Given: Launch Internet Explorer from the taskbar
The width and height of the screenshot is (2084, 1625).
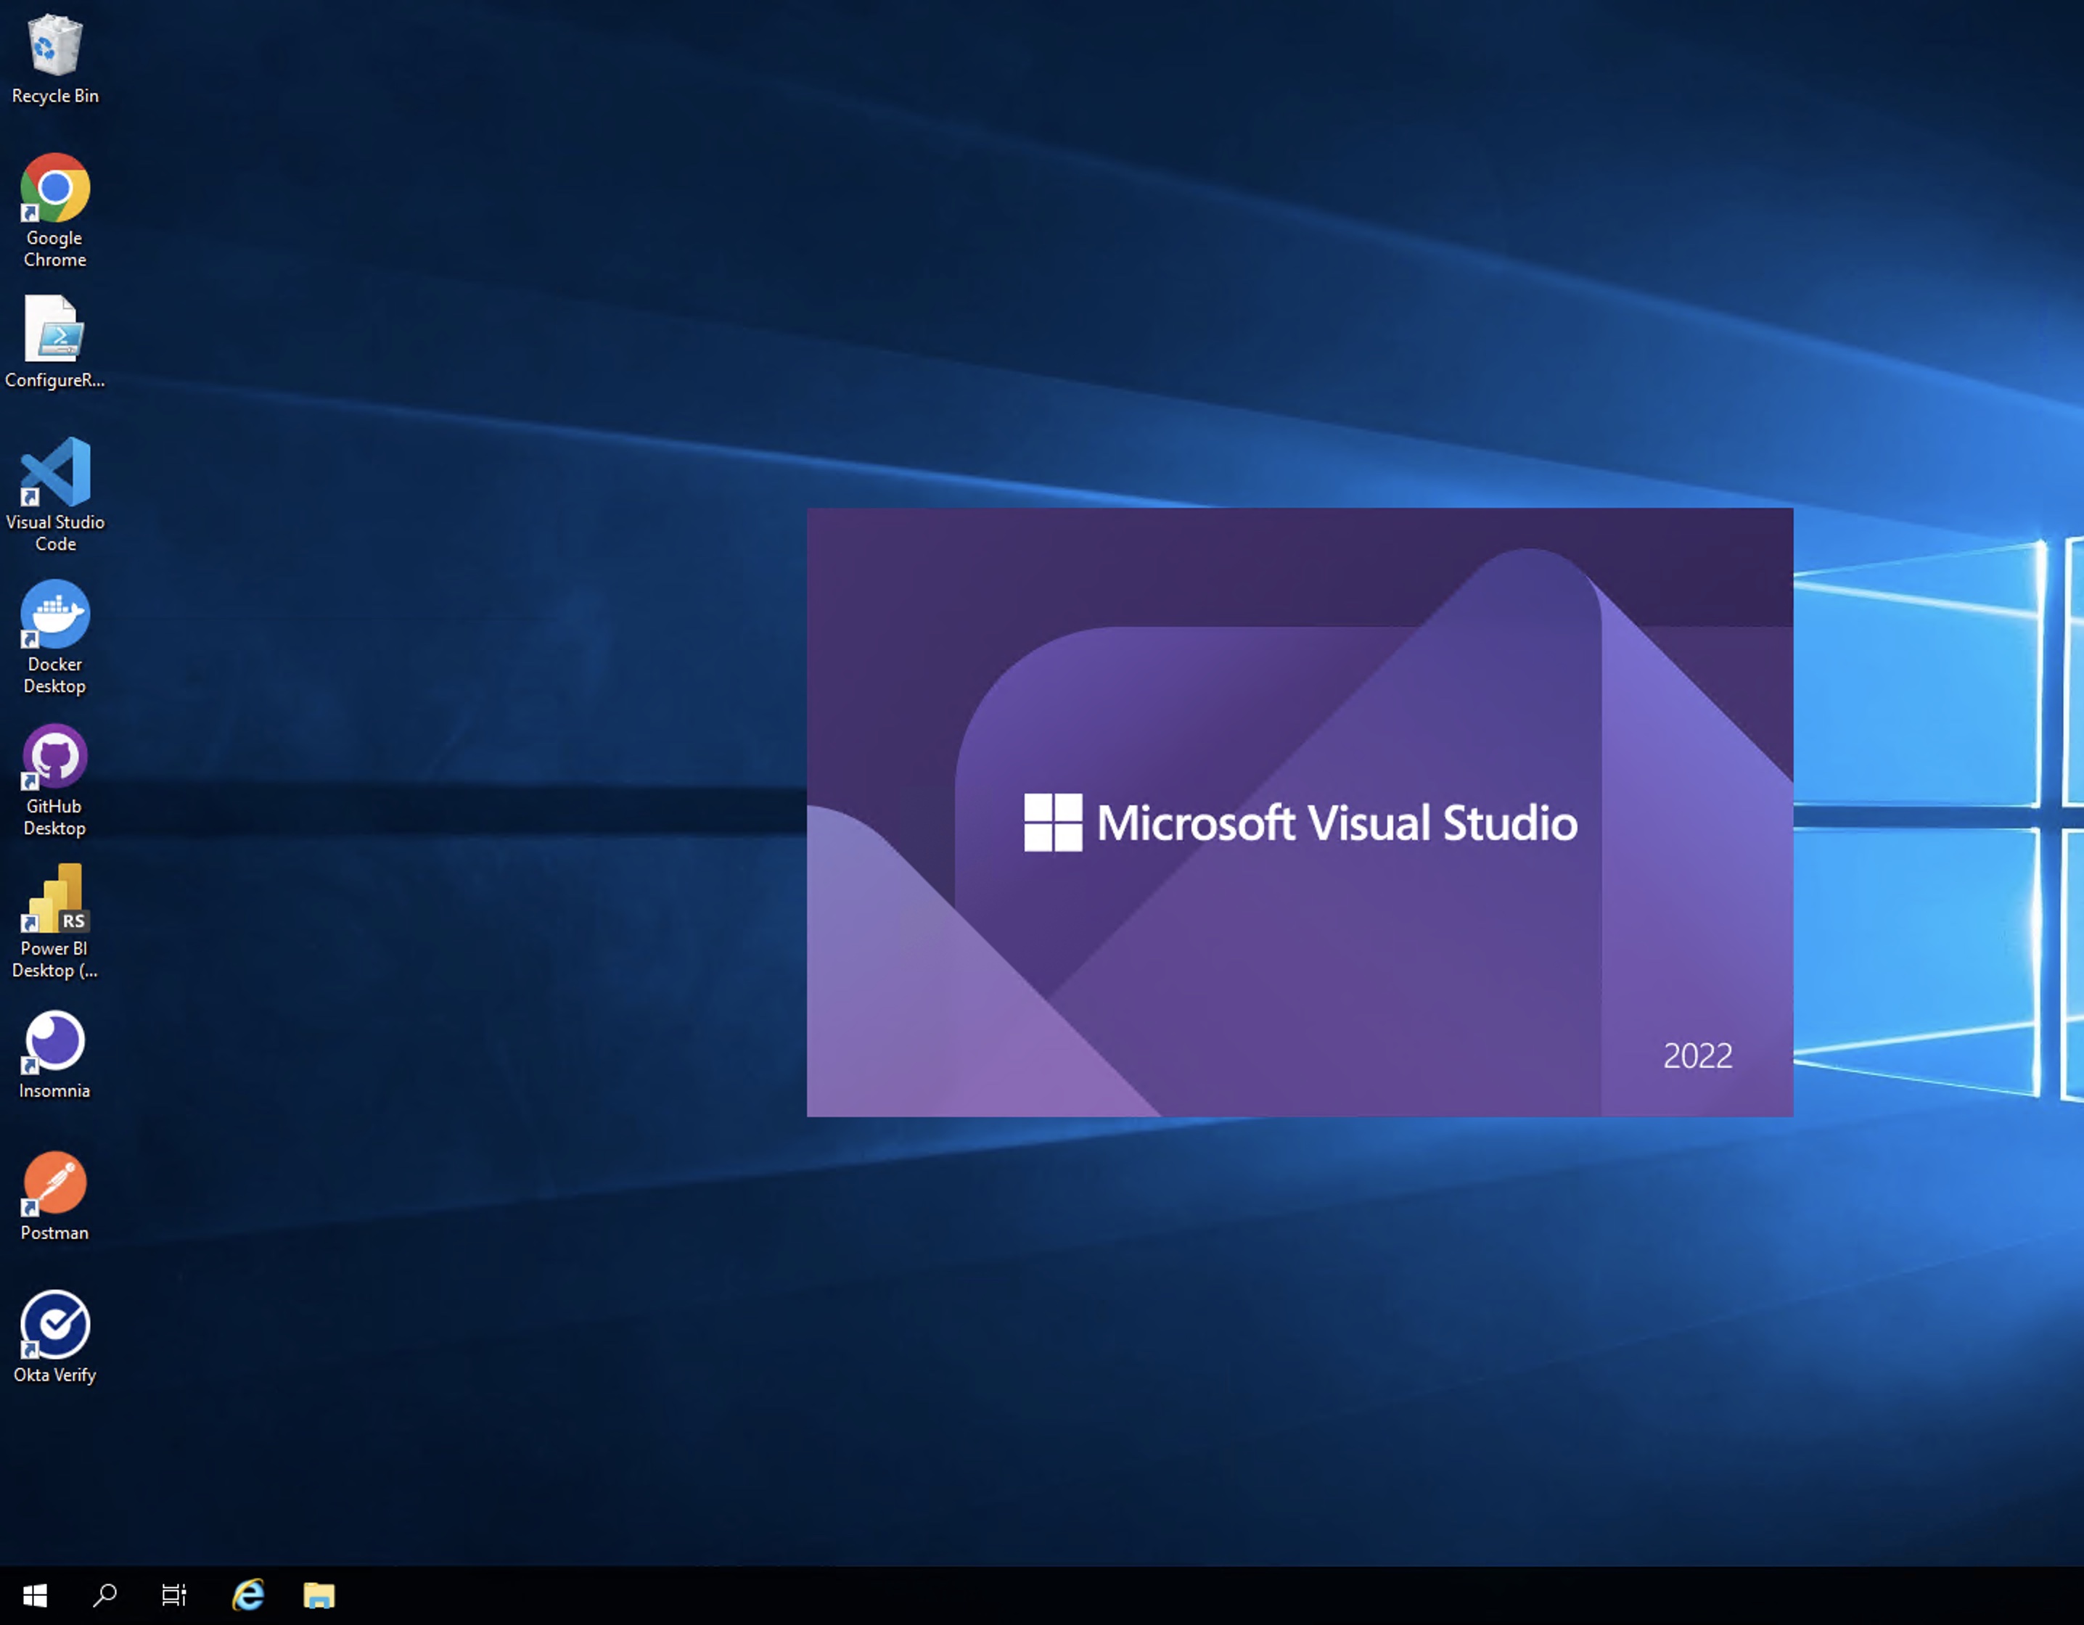Looking at the screenshot, I should tap(248, 1595).
